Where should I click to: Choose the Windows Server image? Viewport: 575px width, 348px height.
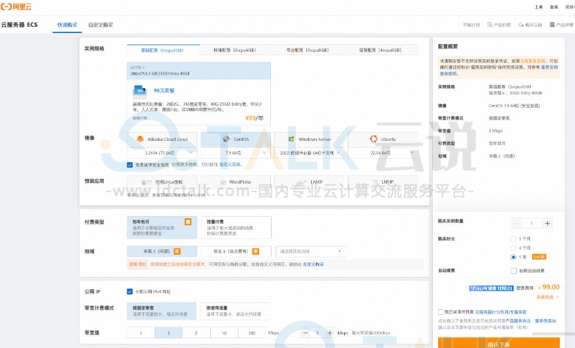pyautogui.click(x=310, y=139)
